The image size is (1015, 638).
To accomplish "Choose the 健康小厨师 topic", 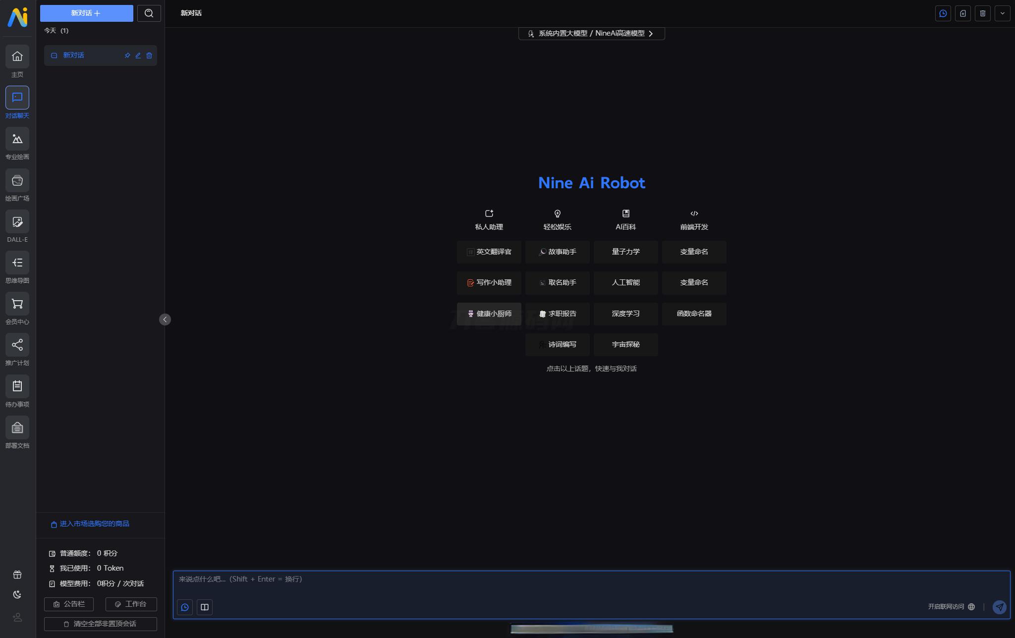I will (489, 314).
